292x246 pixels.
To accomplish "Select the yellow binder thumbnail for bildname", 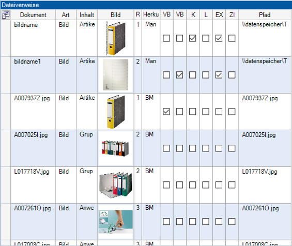I will pyautogui.click(x=115, y=38).
